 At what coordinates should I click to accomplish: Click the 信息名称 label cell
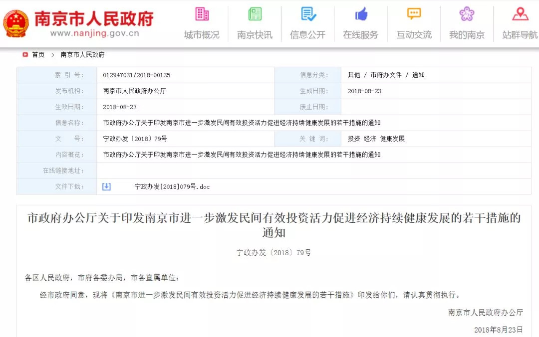(56, 123)
